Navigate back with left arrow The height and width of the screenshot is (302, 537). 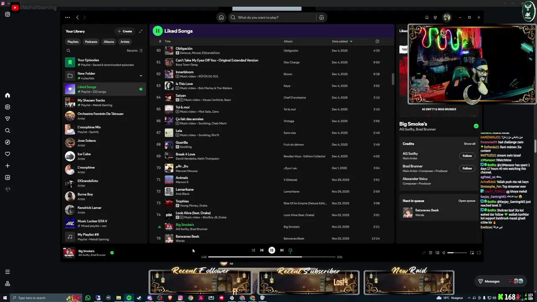click(77, 18)
